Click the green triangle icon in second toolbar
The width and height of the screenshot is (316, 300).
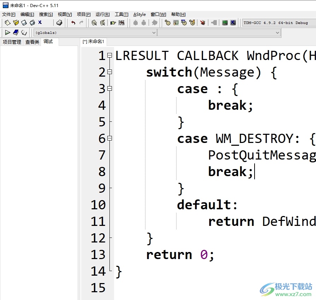pyautogui.click(x=7, y=32)
